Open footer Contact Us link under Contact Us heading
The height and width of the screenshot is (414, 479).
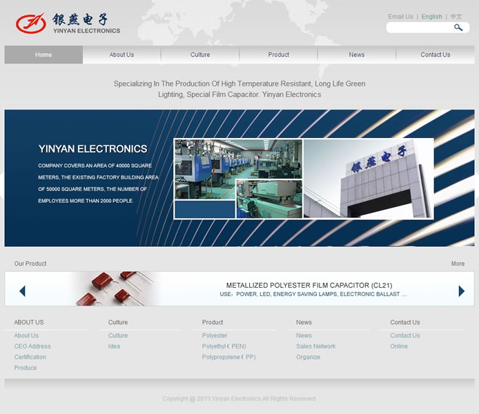[x=404, y=335]
